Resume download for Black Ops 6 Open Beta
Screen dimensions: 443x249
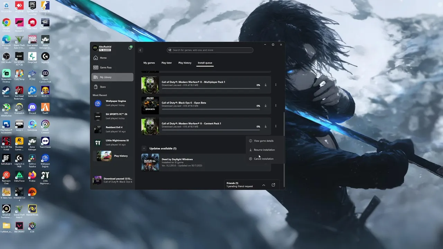[265, 105]
